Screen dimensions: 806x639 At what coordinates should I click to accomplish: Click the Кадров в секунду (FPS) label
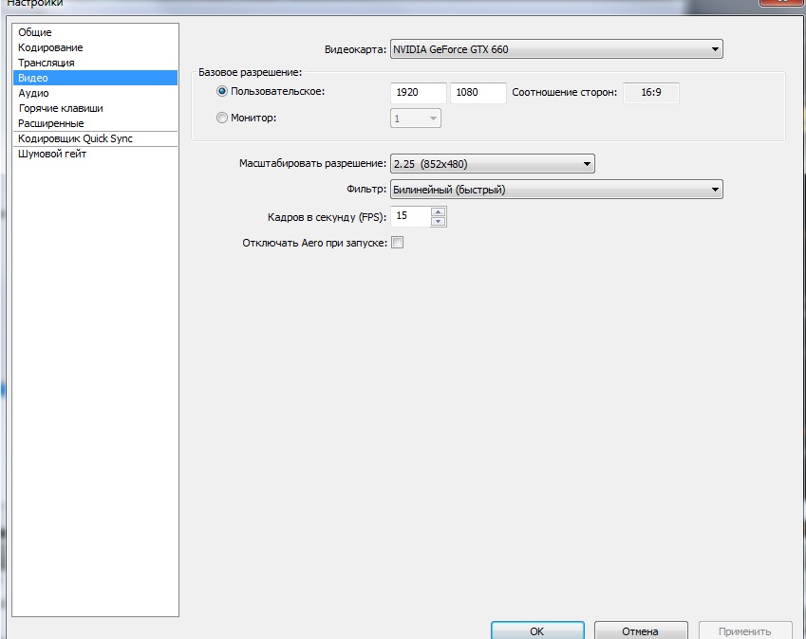(327, 217)
